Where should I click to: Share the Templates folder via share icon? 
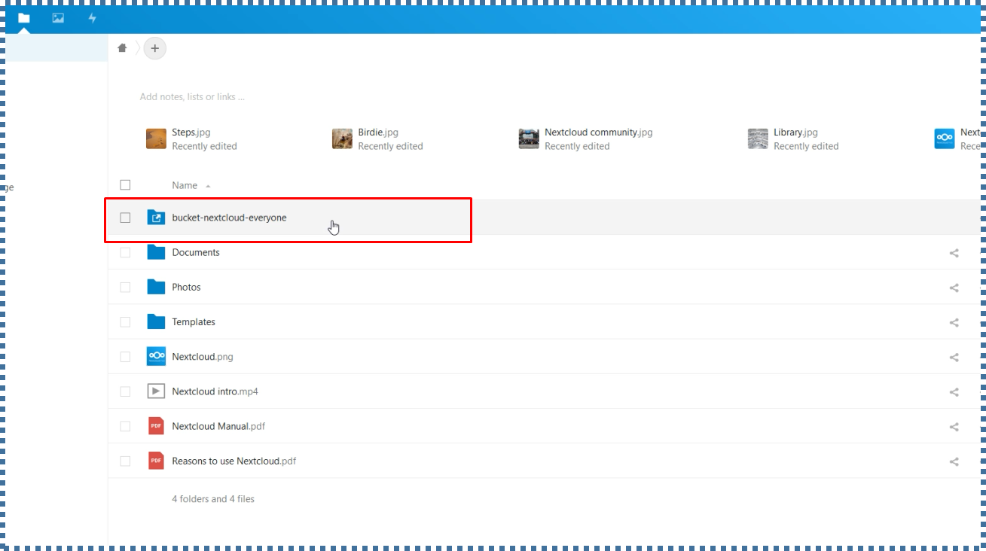pyautogui.click(x=954, y=322)
